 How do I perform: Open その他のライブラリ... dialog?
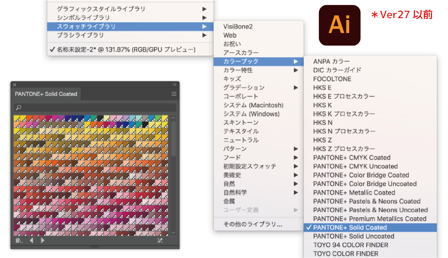[x=259, y=224]
